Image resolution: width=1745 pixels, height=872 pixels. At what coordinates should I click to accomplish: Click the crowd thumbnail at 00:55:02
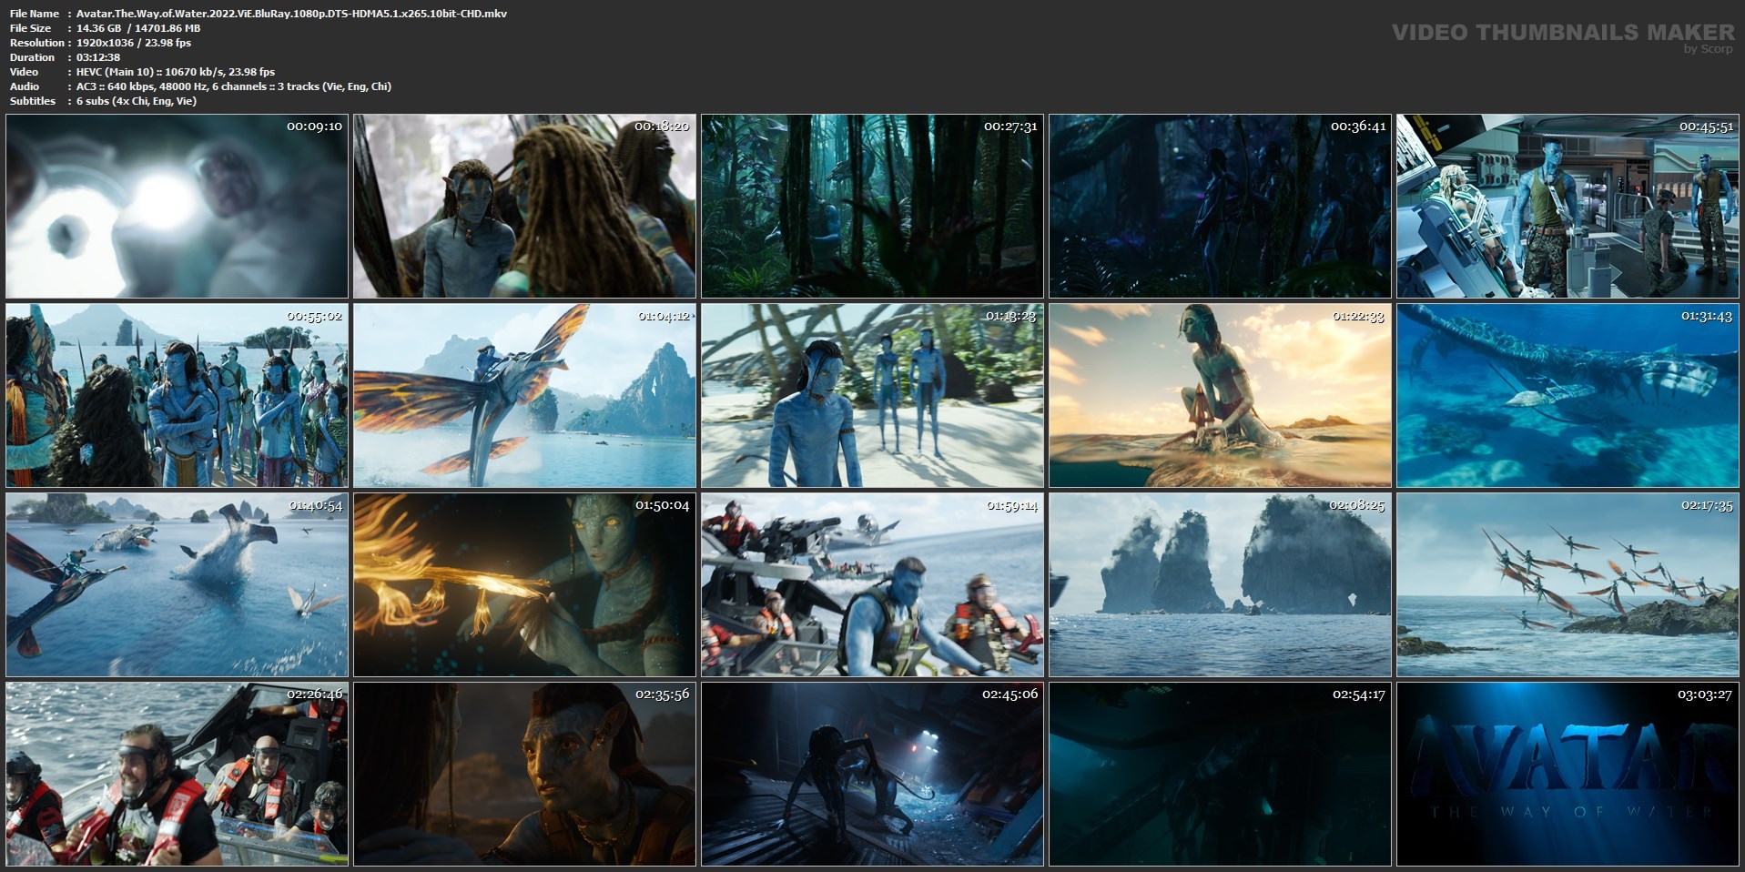click(177, 396)
